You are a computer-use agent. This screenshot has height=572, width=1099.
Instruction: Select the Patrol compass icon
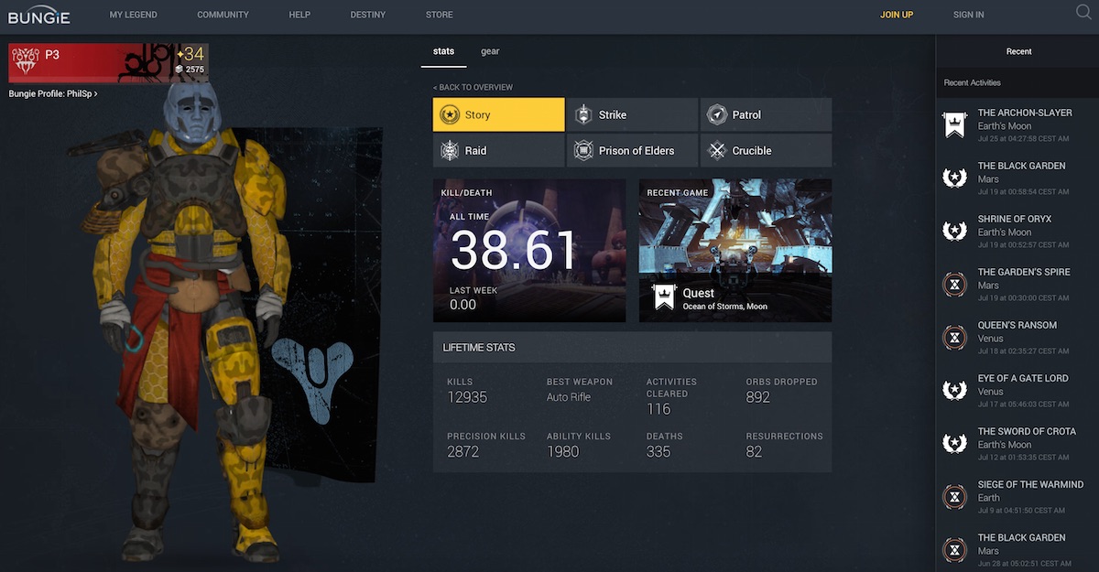(x=717, y=115)
